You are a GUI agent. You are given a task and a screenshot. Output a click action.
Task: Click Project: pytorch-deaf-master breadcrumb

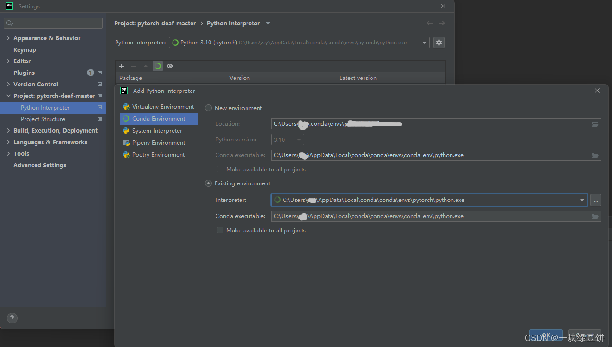click(155, 23)
